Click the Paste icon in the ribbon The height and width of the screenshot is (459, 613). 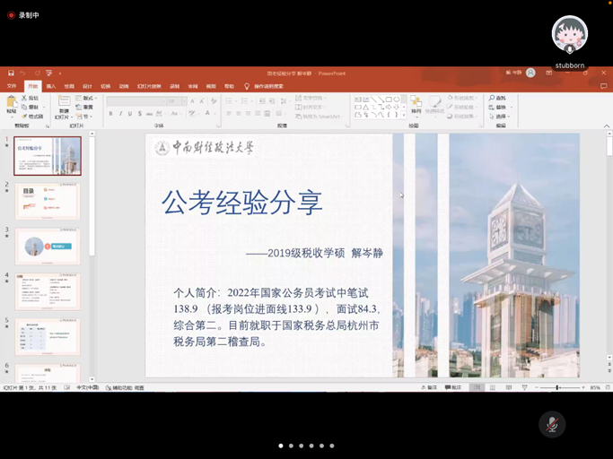(x=11, y=105)
